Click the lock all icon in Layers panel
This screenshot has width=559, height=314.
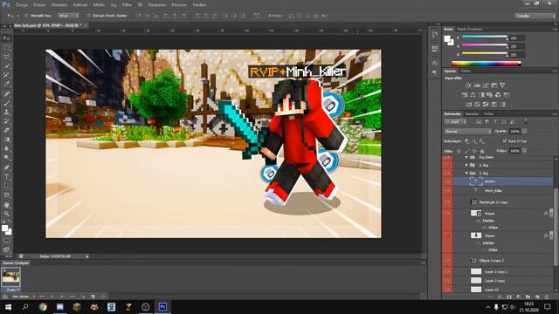[482, 151]
